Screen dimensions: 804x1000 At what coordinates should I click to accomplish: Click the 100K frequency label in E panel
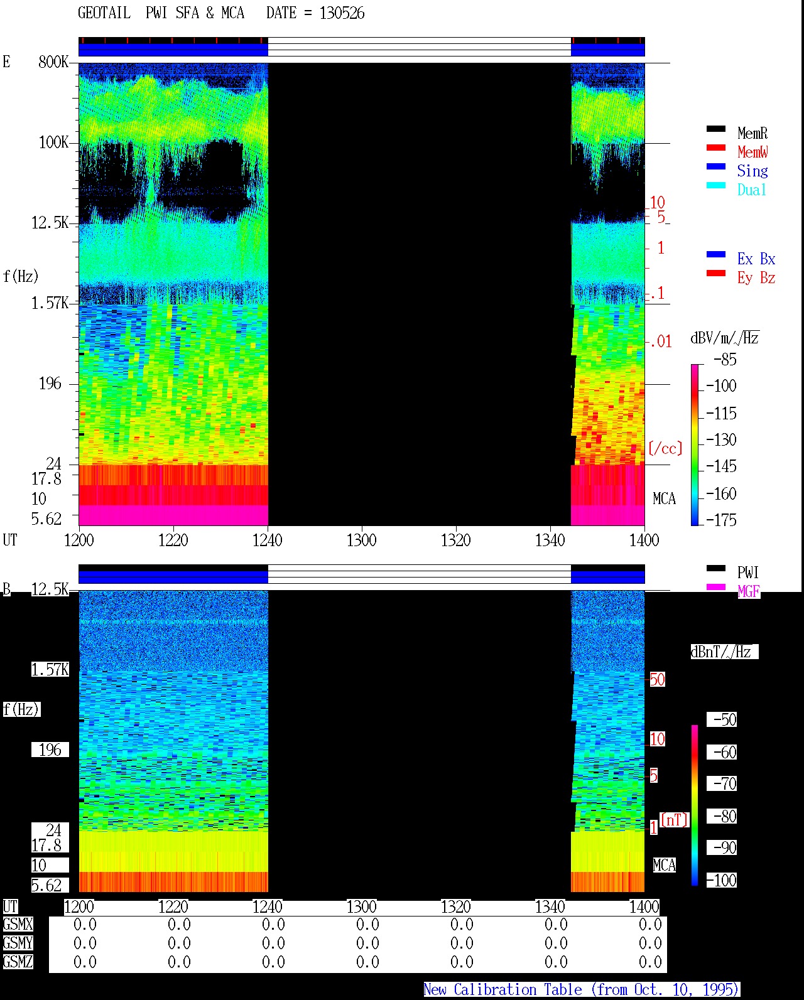(x=53, y=142)
